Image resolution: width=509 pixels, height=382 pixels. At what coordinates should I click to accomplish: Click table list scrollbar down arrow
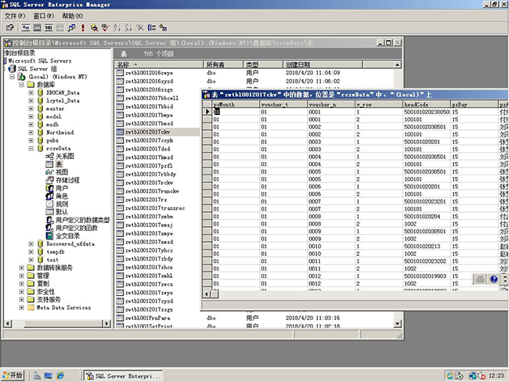pos(397,323)
